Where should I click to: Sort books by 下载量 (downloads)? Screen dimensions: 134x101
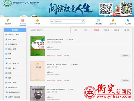pyautogui.click(x=106, y=30)
